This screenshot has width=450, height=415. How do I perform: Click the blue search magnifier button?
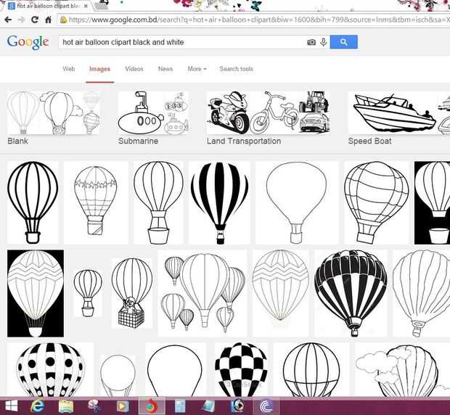(343, 42)
